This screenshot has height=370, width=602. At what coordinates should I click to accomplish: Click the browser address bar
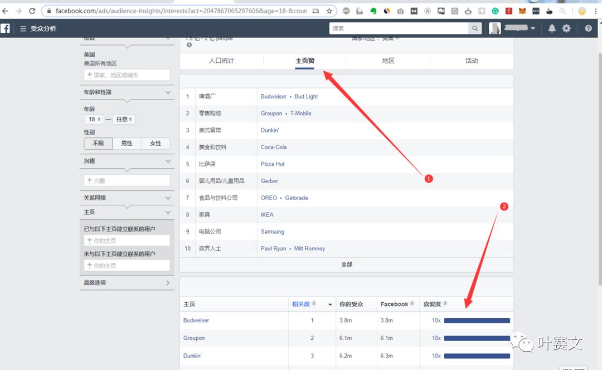tap(181, 11)
